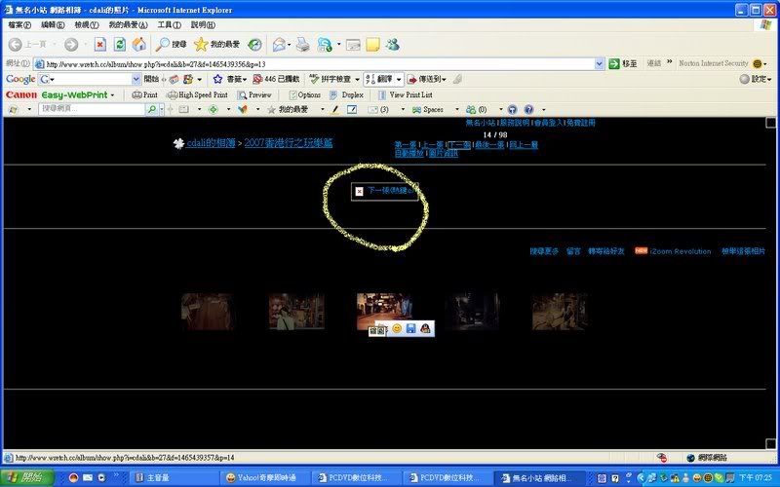
Task: Click the mail (3) icon in Live toolbar
Action: point(378,109)
